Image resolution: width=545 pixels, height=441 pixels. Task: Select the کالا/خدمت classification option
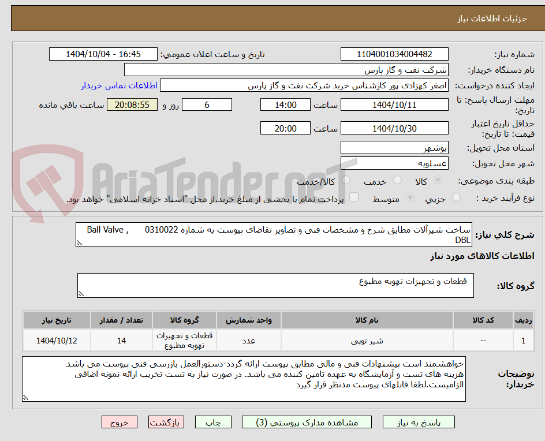pos(346,180)
